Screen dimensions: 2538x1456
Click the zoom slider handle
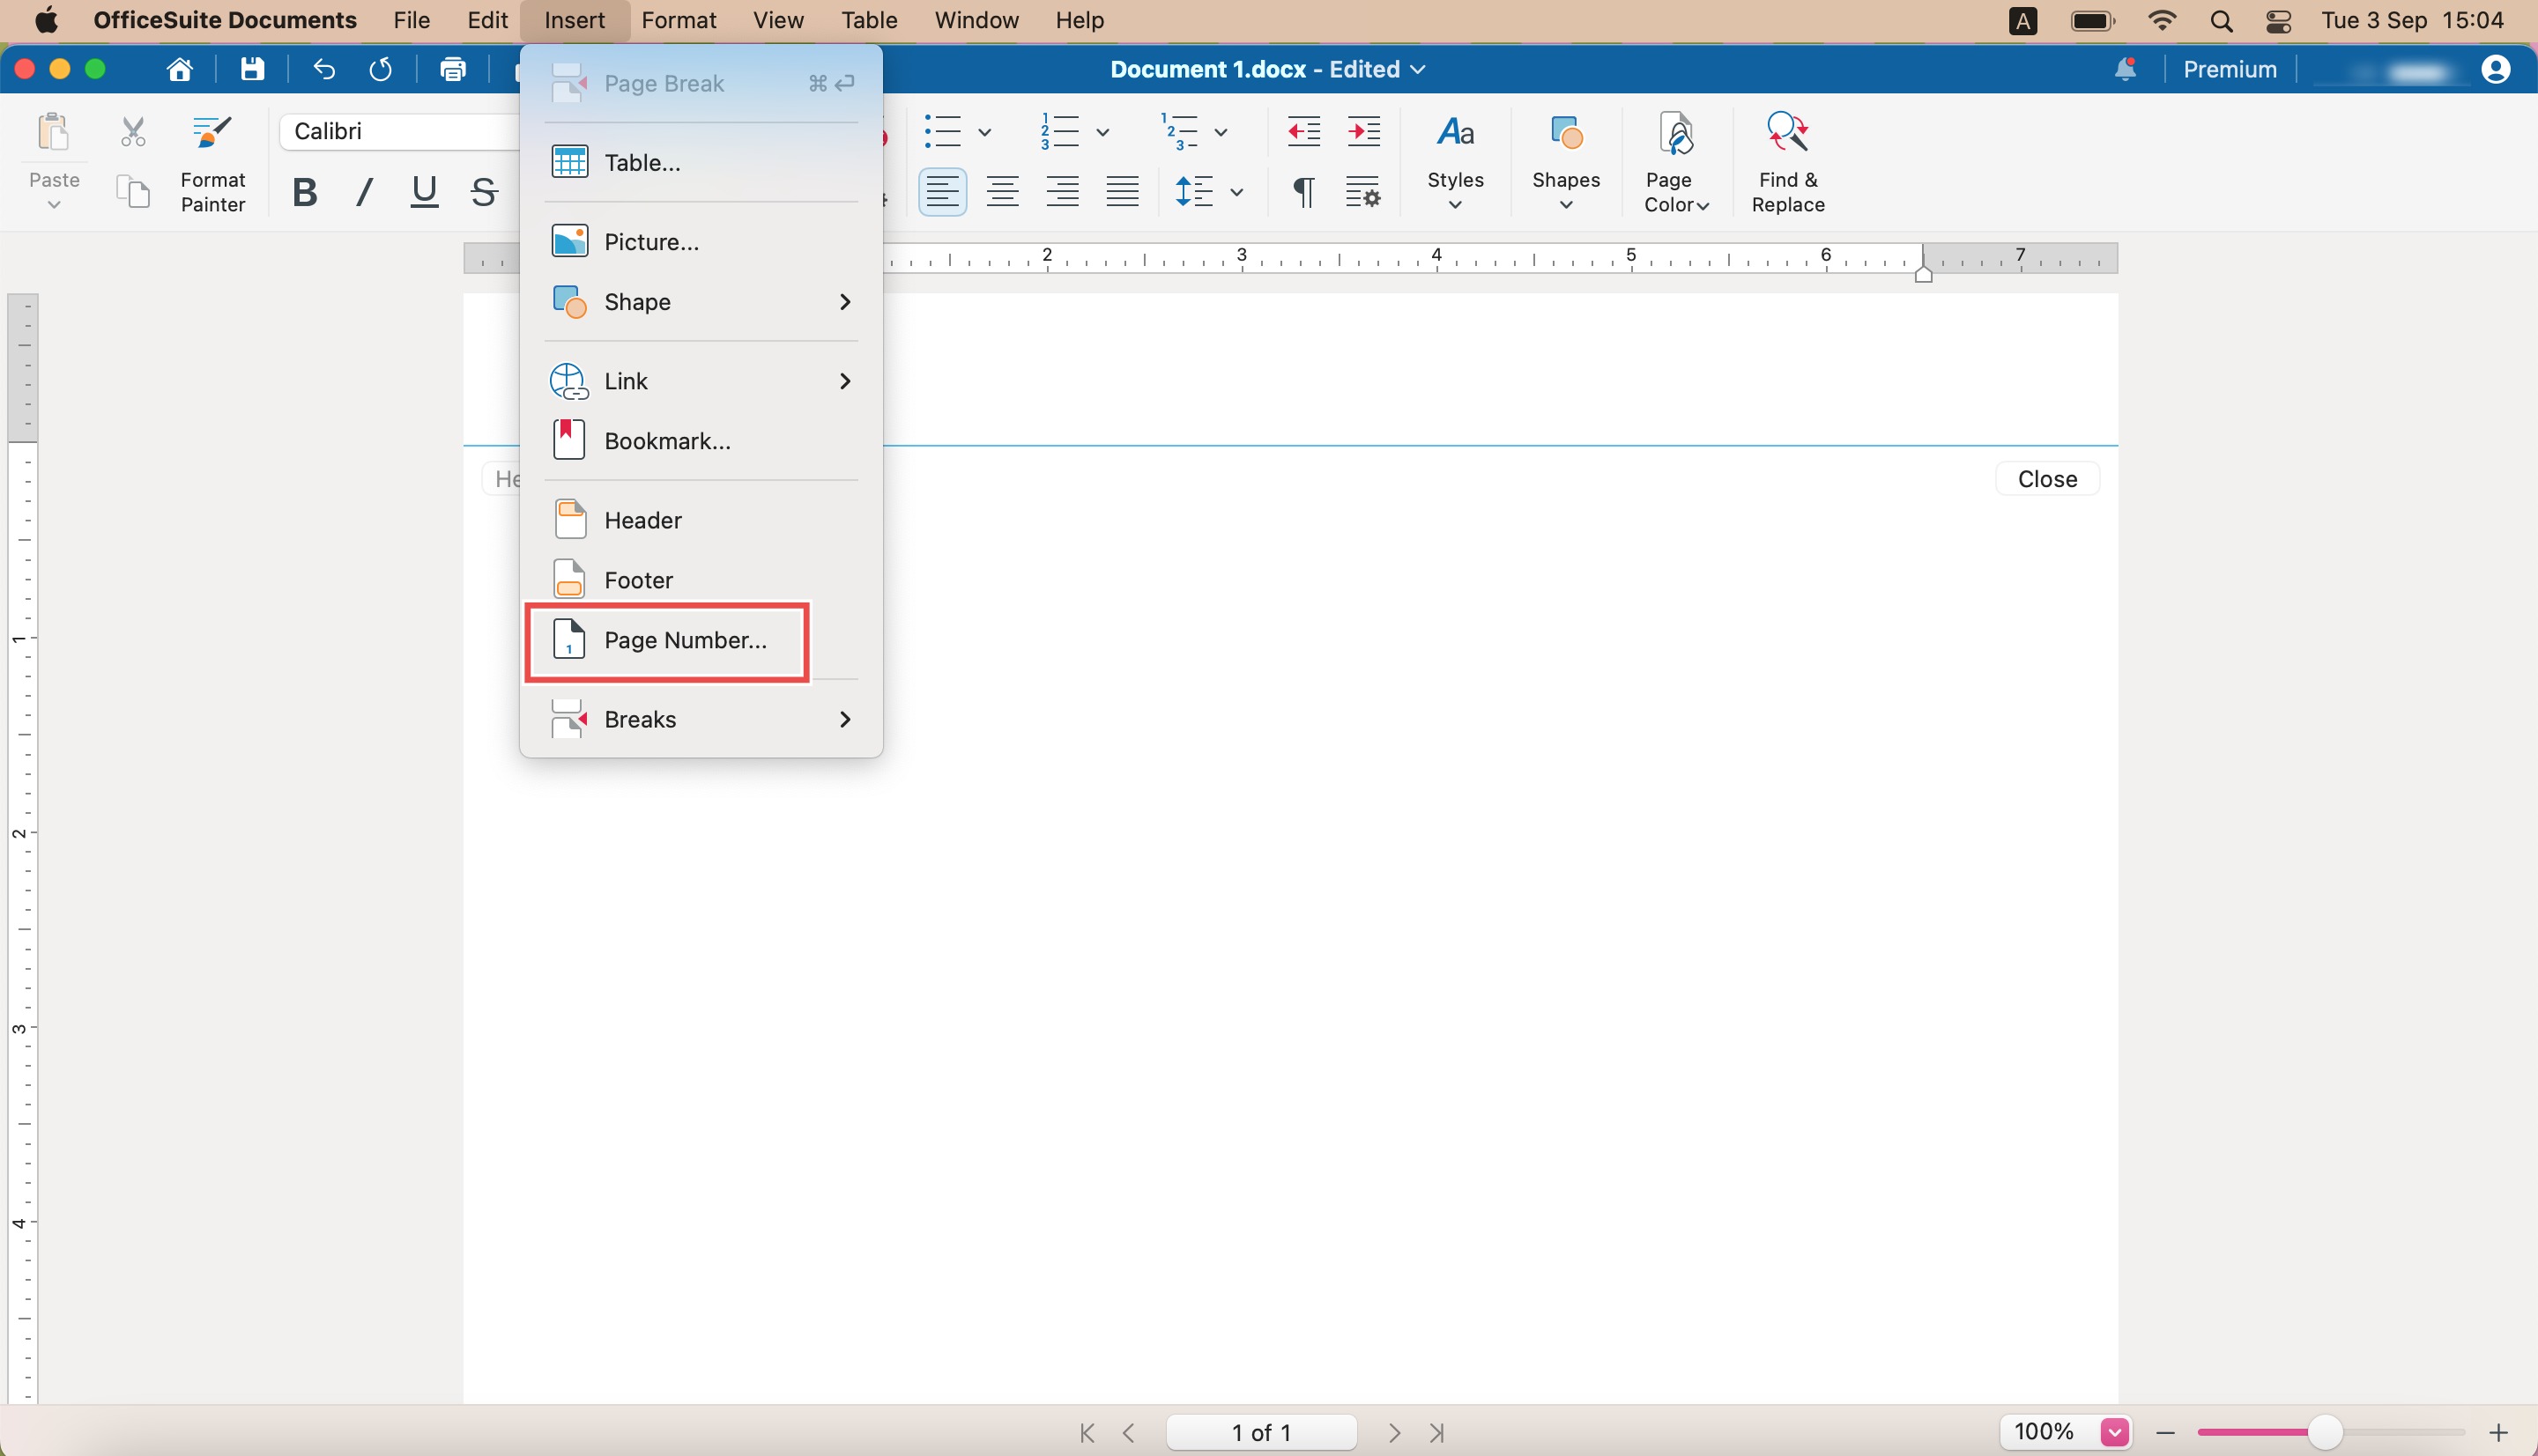point(2324,1433)
